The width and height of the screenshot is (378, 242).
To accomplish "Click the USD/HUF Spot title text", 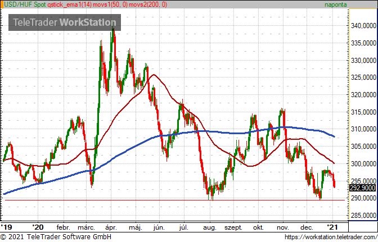I will coord(25,4).
